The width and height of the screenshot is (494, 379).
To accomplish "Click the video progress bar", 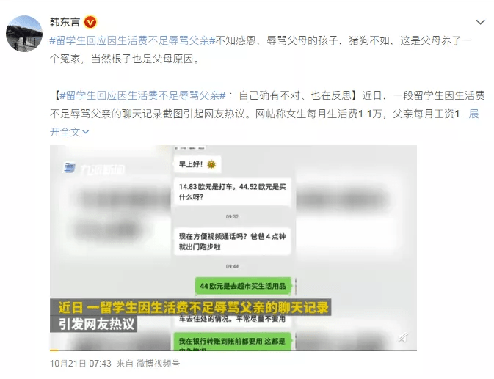I will 233,350.
